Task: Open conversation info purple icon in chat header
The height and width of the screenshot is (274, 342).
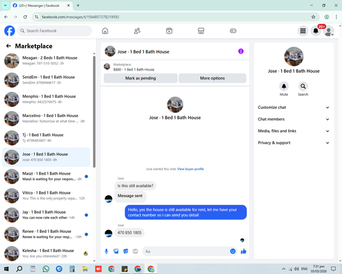Action: click(241, 51)
